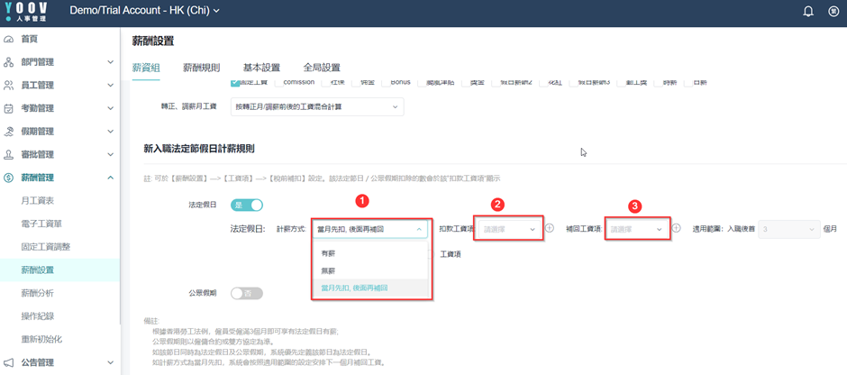Click the 考勤管理 calendar icon in sidebar

click(x=9, y=109)
